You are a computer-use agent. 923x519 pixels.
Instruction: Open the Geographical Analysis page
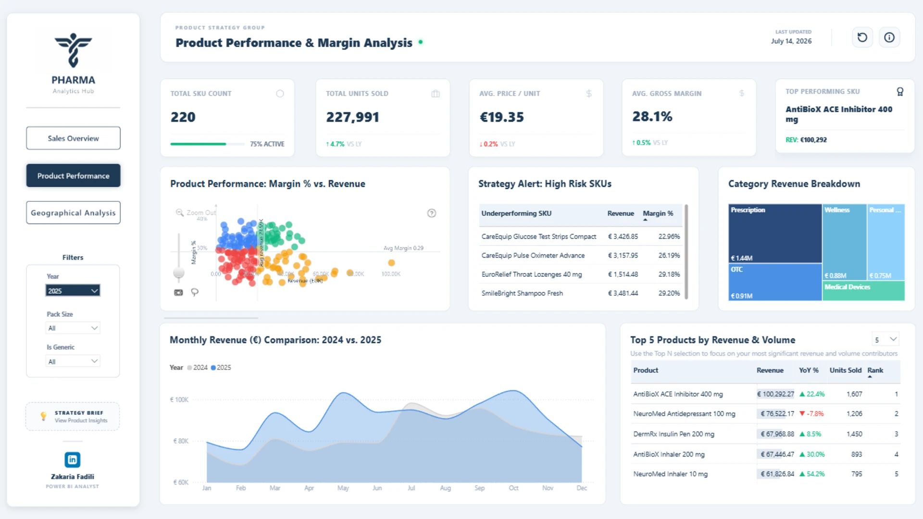(73, 213)
